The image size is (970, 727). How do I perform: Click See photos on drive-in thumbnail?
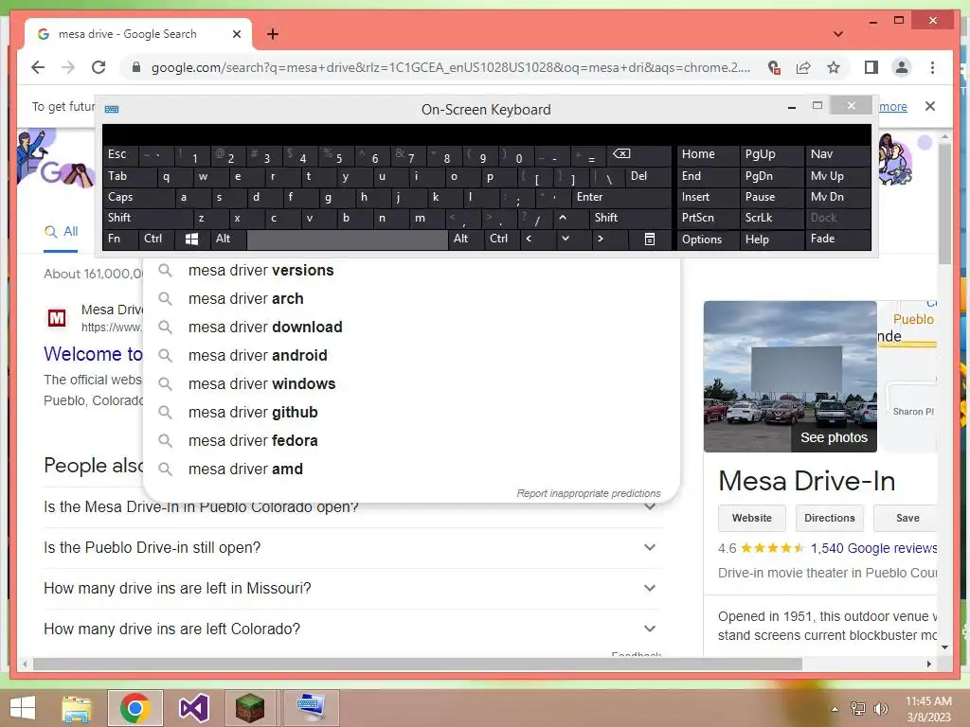(x=834, y=437)
